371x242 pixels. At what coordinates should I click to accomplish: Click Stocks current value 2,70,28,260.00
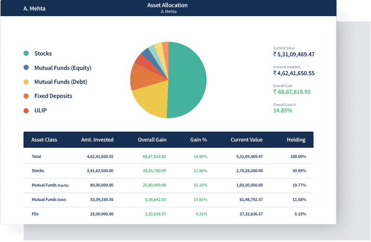pyautogui.click(x=249, y=171)
